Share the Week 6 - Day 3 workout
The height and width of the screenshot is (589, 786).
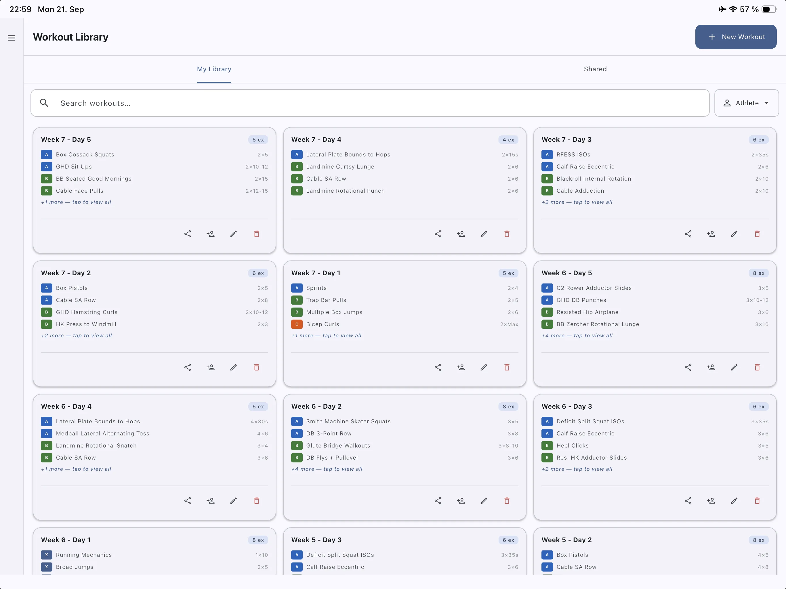[x=688, y=500]
